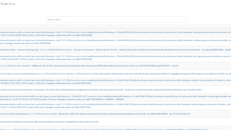Open the entry for cortellucci giovanni
The height and width of the screenshot is (130, 231).
pyautogui.click(x=115, y=40)
